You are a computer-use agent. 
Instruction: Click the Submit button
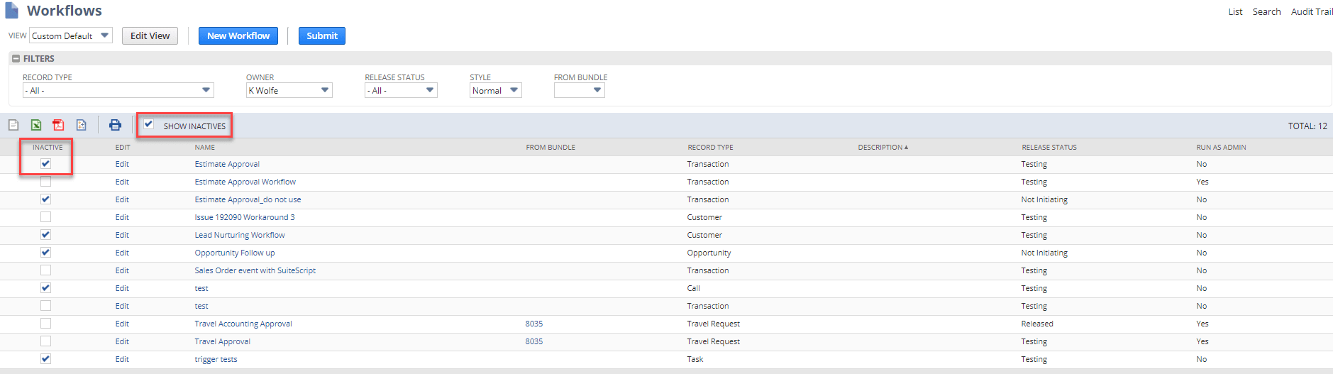pos(322,35)
